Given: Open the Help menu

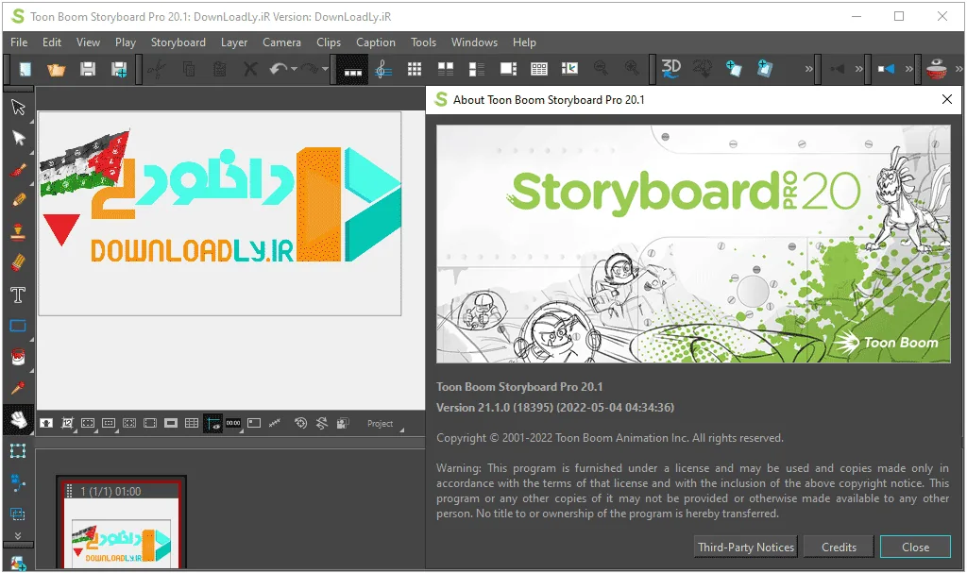Looking at the screenshot, I should coord(524,42).
